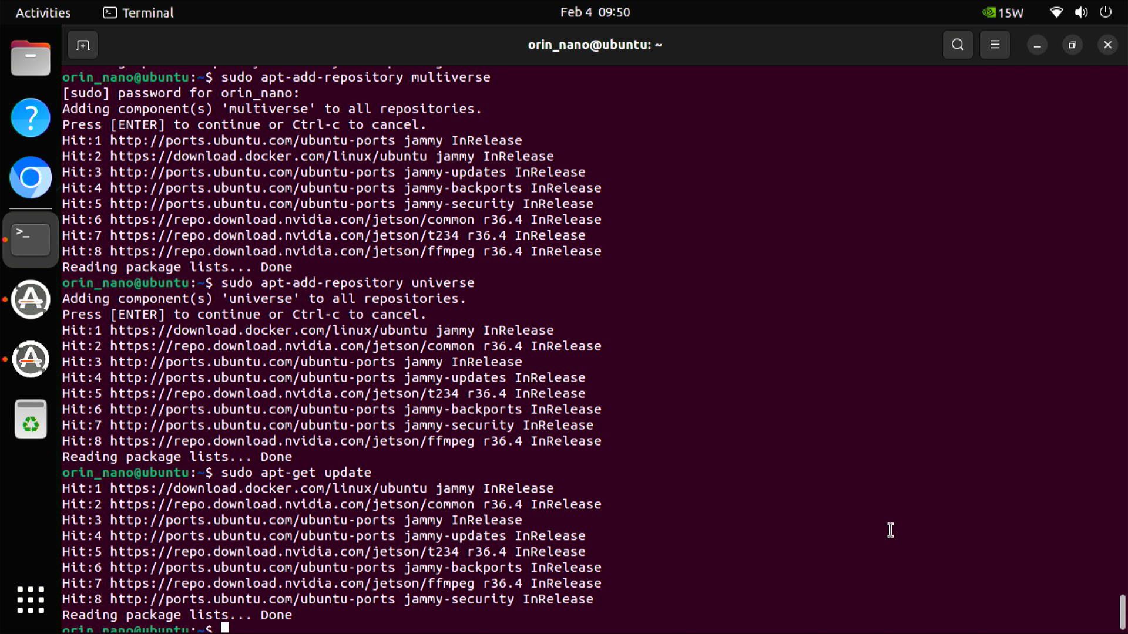Show all applications with the grid icon

point(31,600)
